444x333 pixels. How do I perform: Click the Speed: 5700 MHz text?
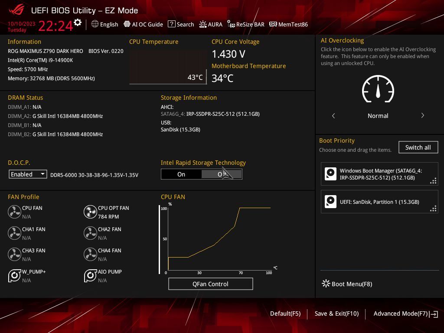tap(28, 69)
